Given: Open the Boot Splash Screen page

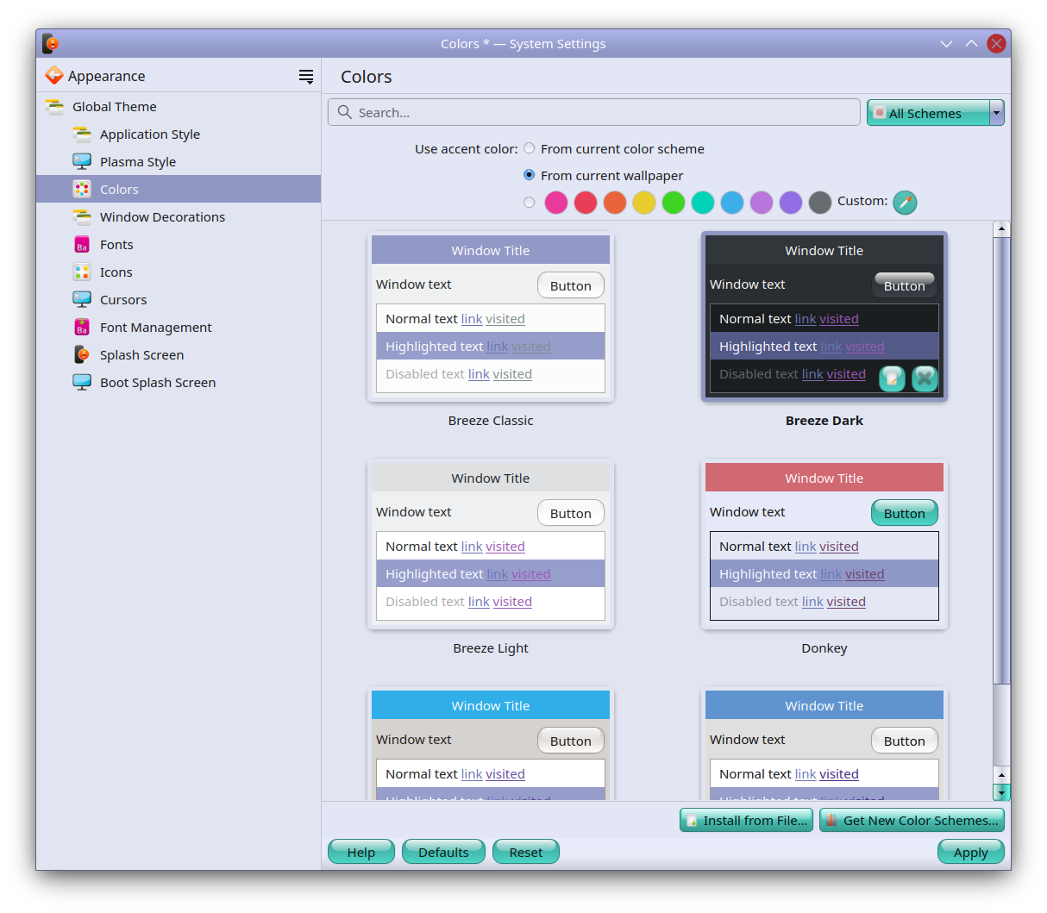Looking at the screenshot, I should click(x=179, y=383).
